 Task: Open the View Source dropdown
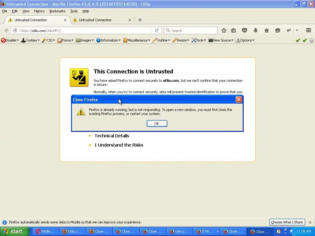coord(221,40)
